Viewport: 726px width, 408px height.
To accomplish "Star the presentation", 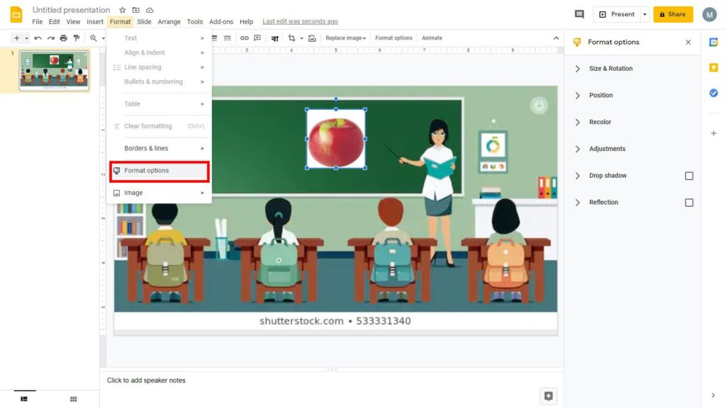I will tap(122, 10).
